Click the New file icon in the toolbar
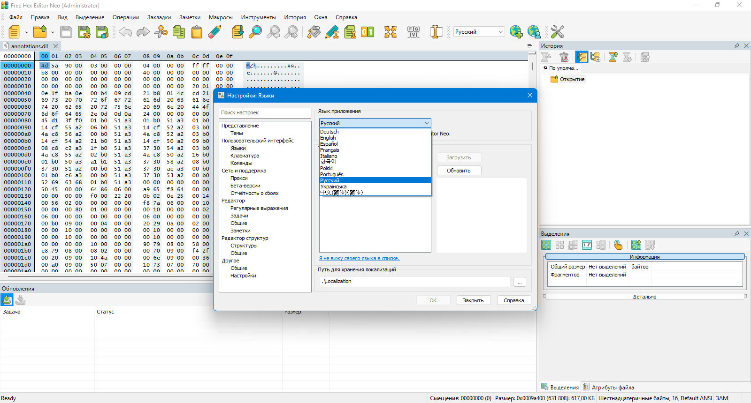 click(14, 32)
